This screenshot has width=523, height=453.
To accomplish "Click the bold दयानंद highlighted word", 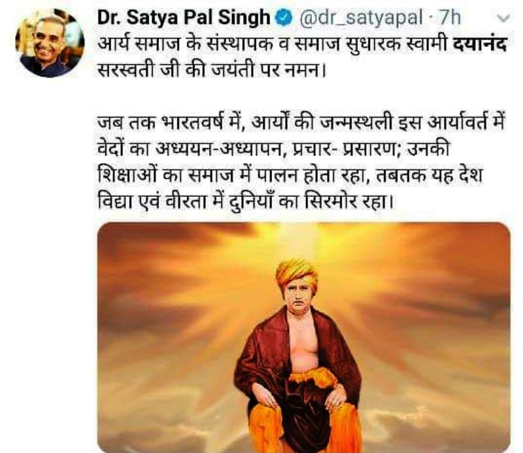I will tap(480, 44).
